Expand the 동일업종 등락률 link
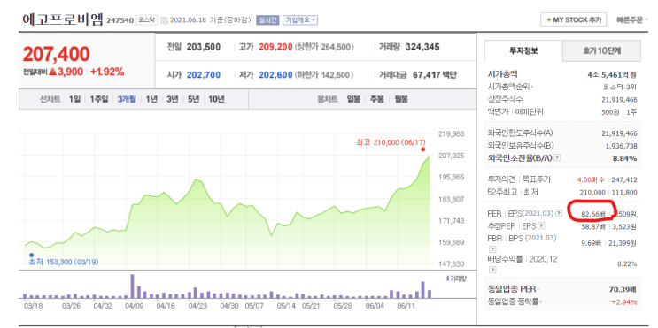Screen dimensions: 658x328 (515, 301)
